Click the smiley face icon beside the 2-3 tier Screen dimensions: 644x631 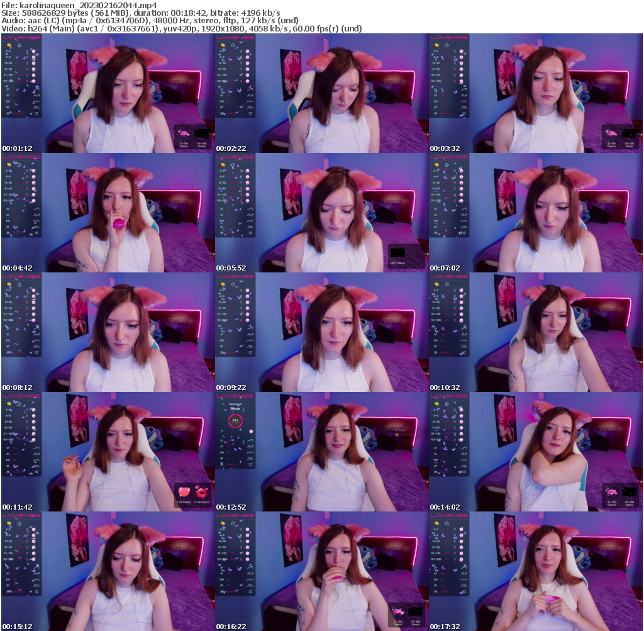pyautogui.click(x=33, y=52)
